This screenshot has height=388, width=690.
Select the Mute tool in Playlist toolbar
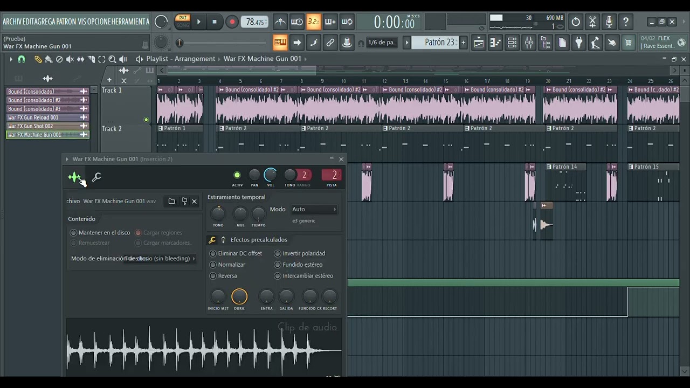point(70,59)
